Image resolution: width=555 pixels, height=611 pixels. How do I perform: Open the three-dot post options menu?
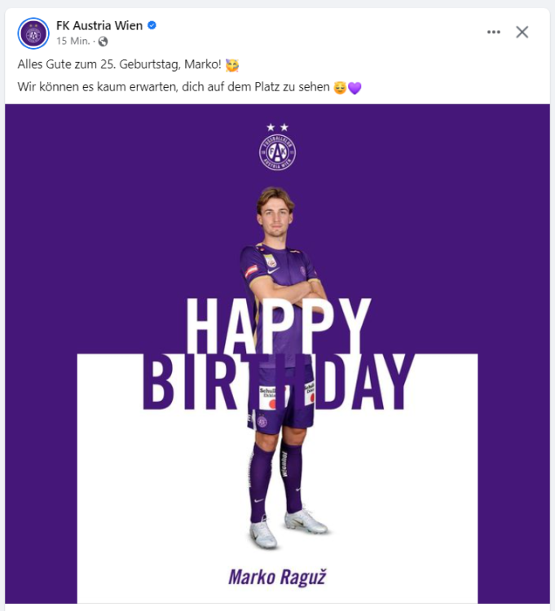click(494, 32)
